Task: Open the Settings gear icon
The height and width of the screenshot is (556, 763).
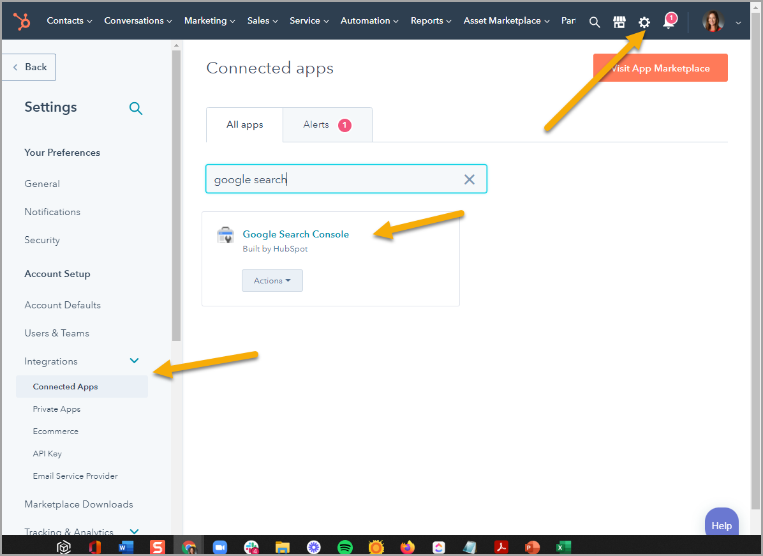Action: click(x=644, y=22)
